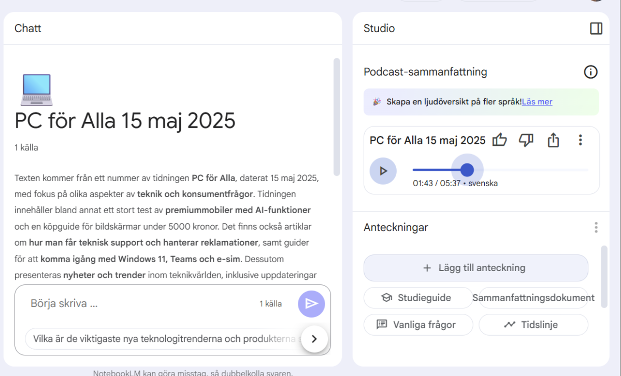The width and height of the screenshot is (621, 376).
Task: Create a Tidslinje from the source
Action: [x=533, y=325]
